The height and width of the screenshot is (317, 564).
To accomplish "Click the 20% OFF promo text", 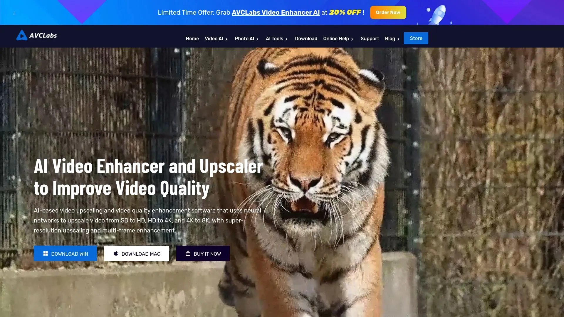I will tap(345, 13).
